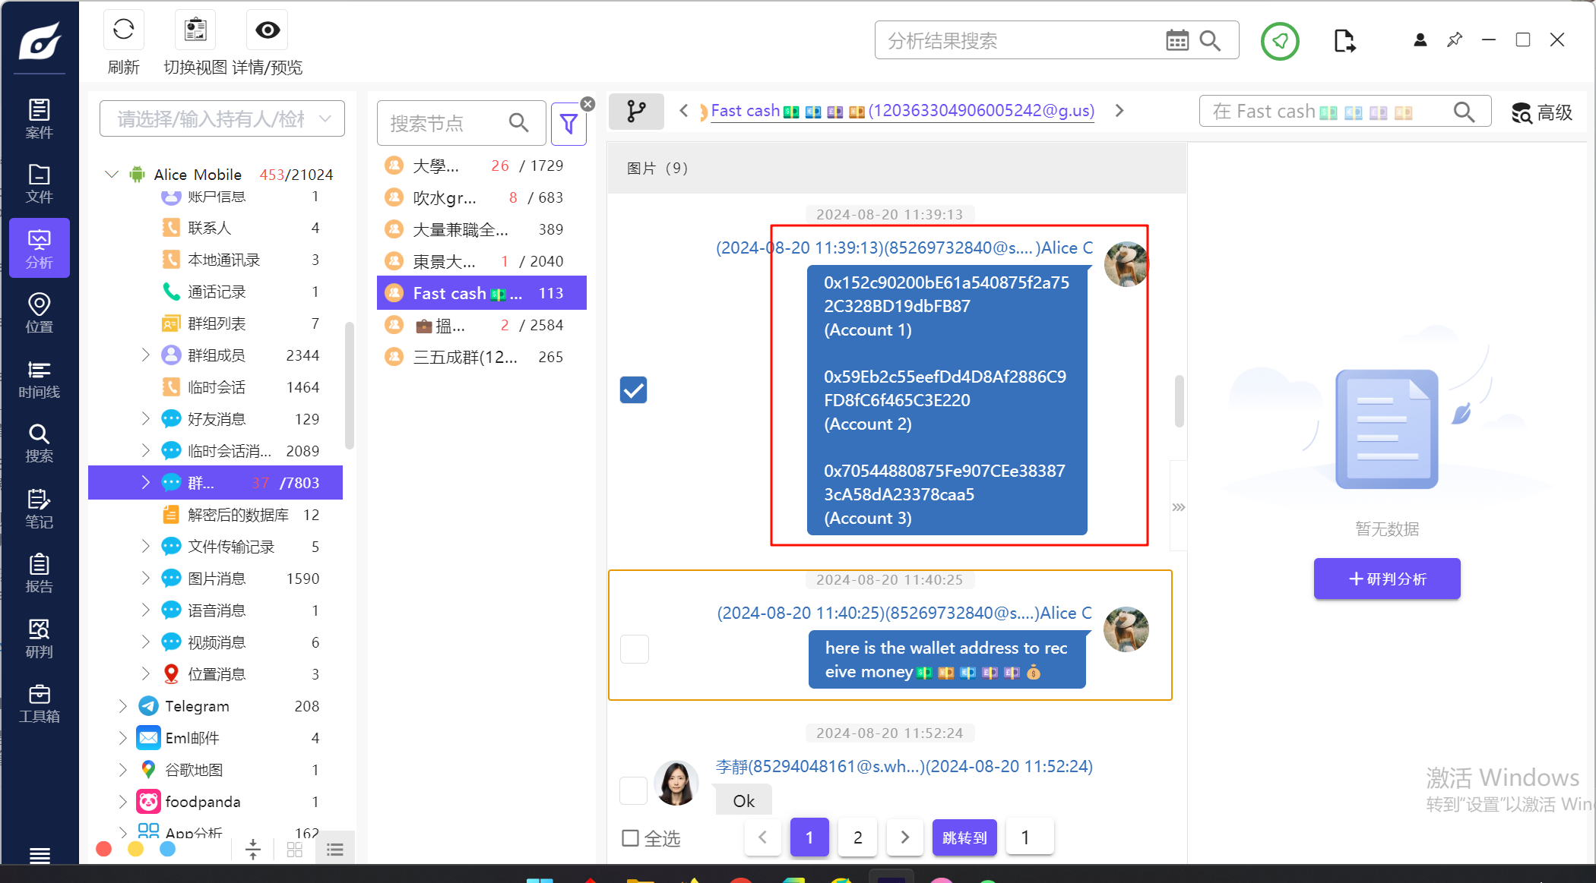Click the calendar icon in search box
The image size is (1596, 883).
(x=1176, y=41)
